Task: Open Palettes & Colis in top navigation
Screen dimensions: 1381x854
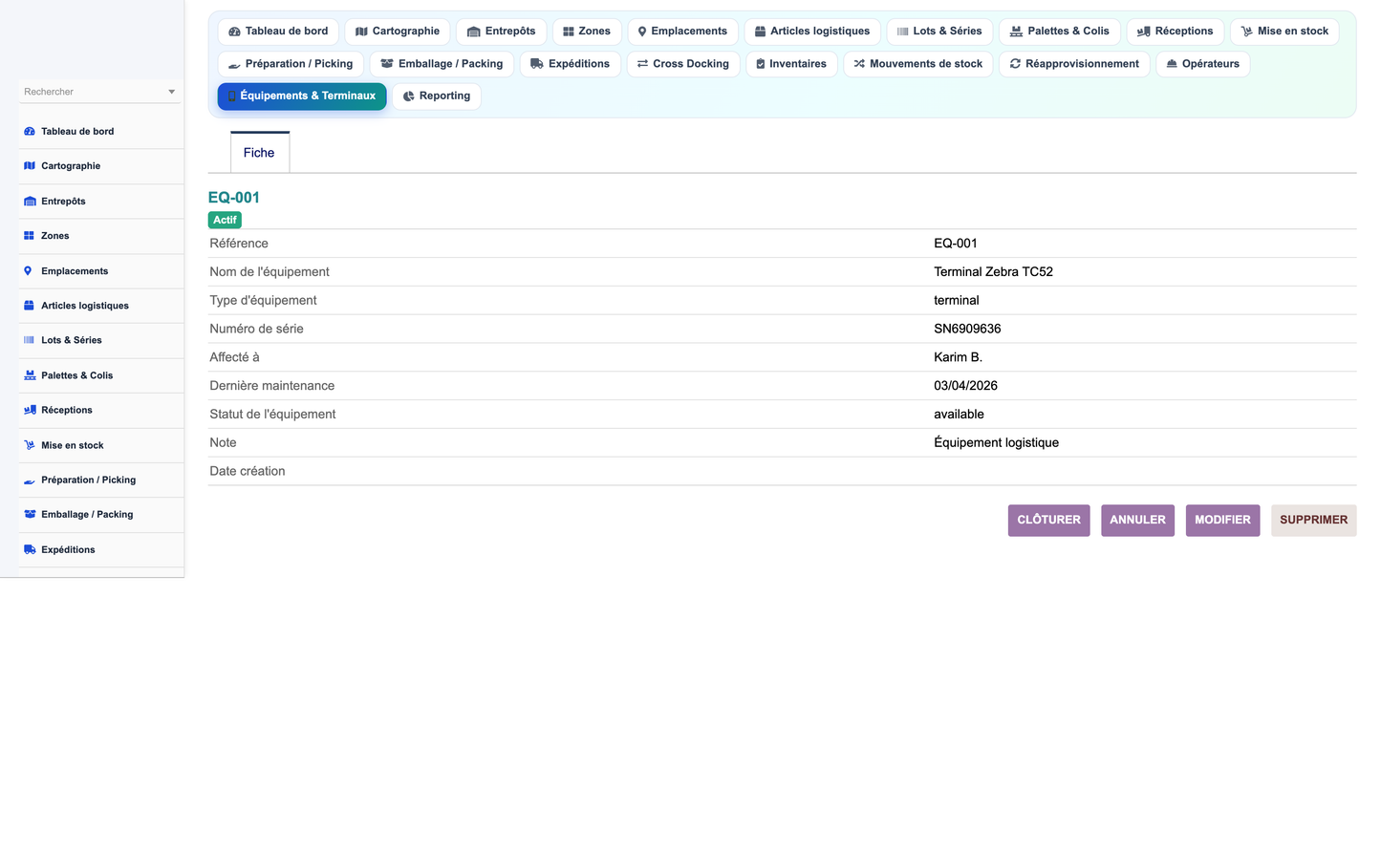Action: click(1060, 32)
